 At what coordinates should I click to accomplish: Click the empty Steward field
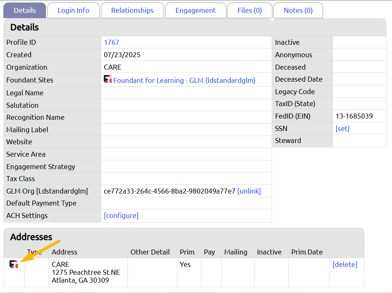click(x=360, y=140)
